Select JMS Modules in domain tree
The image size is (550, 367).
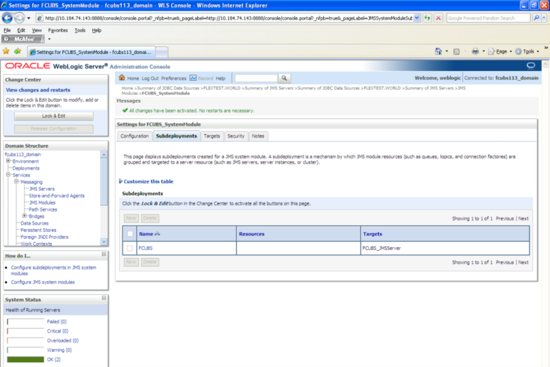(42, 203)
